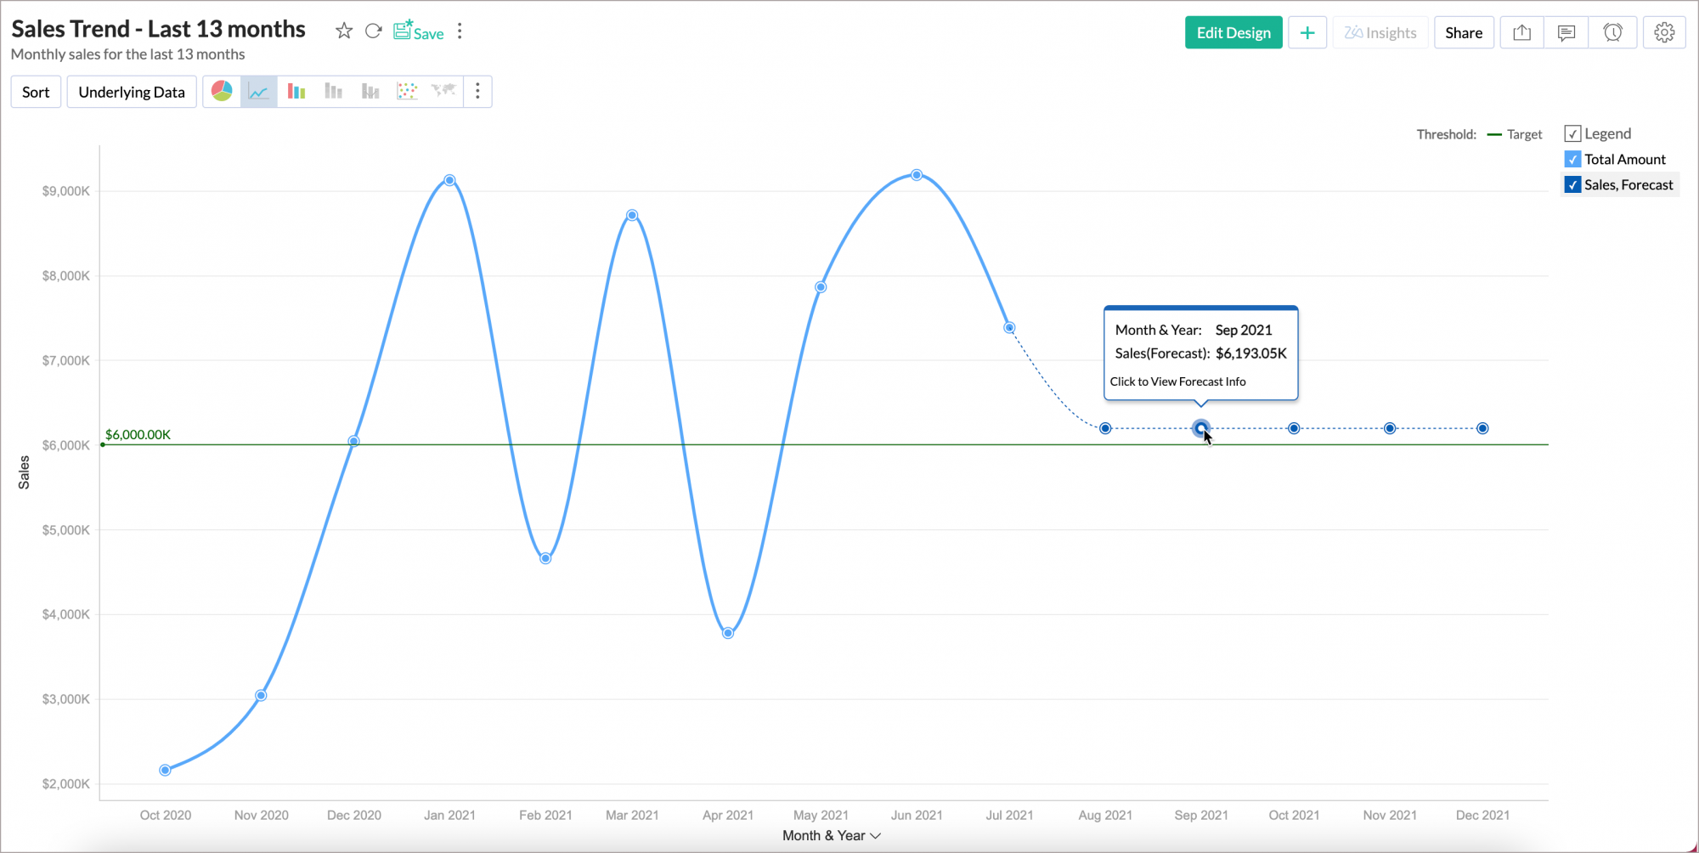
Task: Mark the report as favorite using the star
Action: (343, 31)
